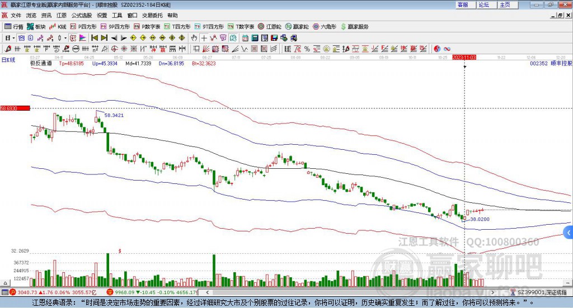
Task: Open the 行情 market quotes view
Action: tap(14, 27)
